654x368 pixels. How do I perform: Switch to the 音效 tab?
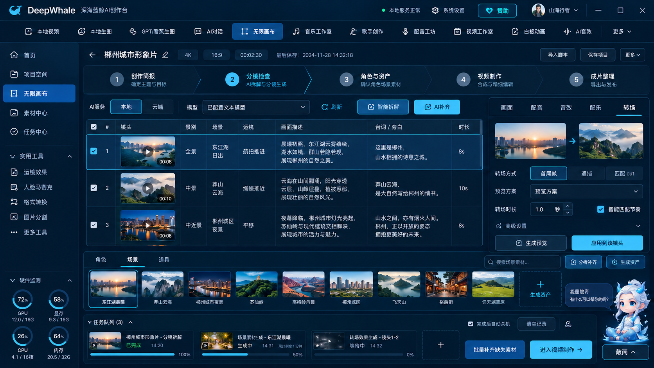click(x=566, y=108)
